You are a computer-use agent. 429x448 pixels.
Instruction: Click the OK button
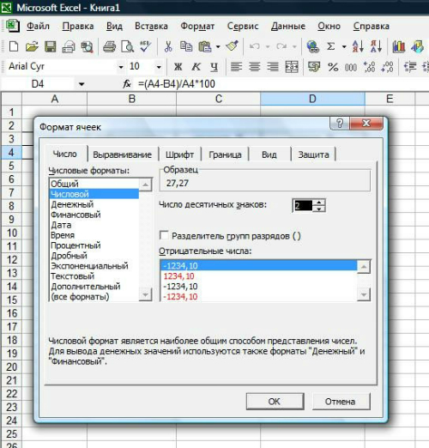pyautogui.click(x=275, y=402)
